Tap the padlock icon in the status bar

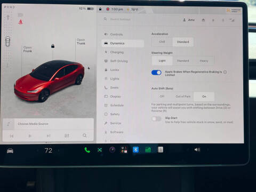pyautogui.click(x=100, y=9)
